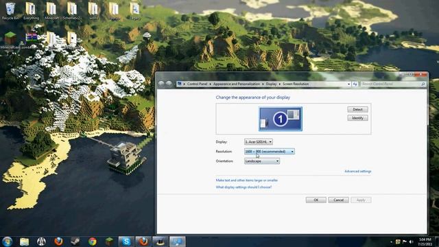
Task: Switch to Skype in the taskbar
Action: click(x=126, y=242)
